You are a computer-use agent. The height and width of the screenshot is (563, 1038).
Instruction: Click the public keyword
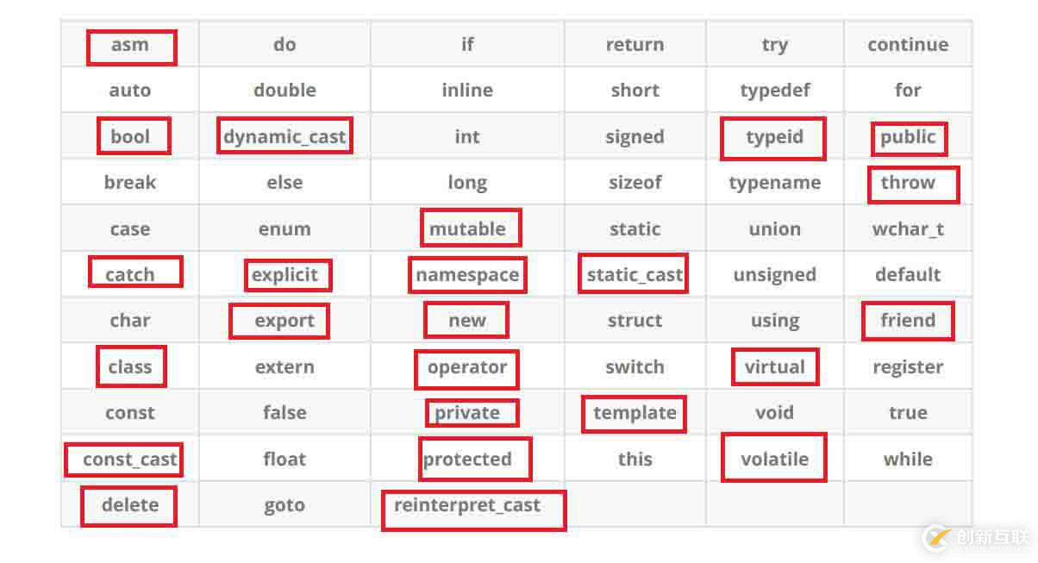pos(908,137)
